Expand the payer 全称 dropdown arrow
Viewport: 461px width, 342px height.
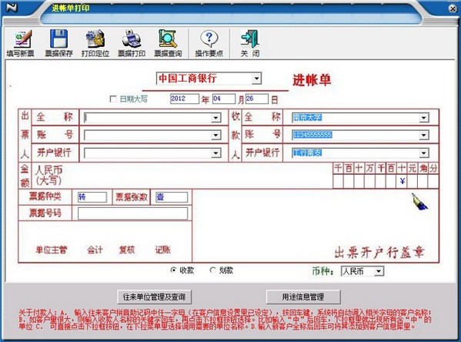215,118
